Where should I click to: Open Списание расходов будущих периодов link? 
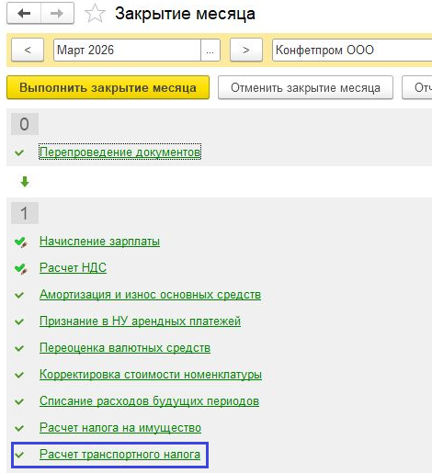(149, 401)
